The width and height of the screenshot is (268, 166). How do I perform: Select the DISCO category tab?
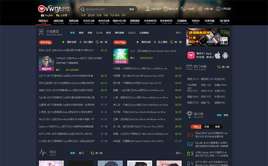click(x=132, y=33)
